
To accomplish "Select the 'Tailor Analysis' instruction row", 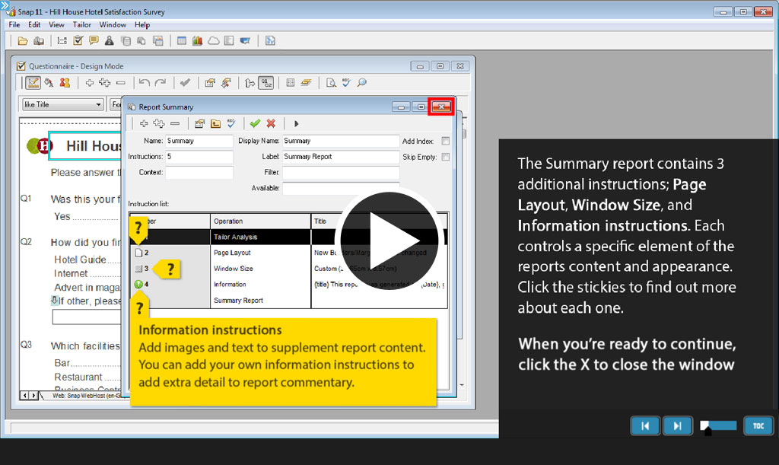I will coord(288,237).
